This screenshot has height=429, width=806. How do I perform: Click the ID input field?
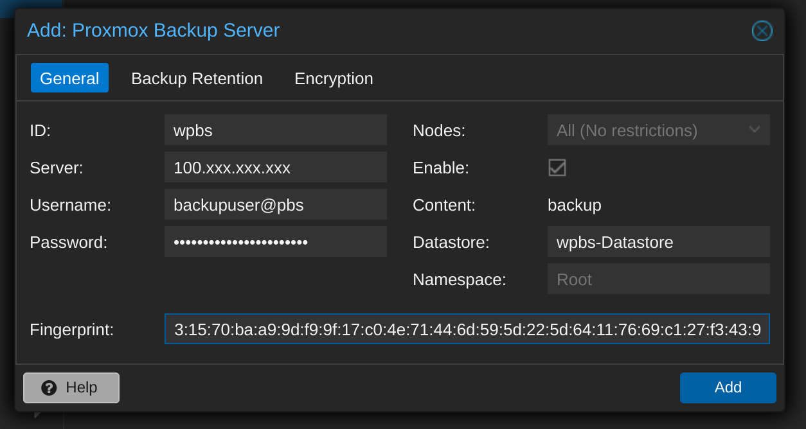pos(276,130)
